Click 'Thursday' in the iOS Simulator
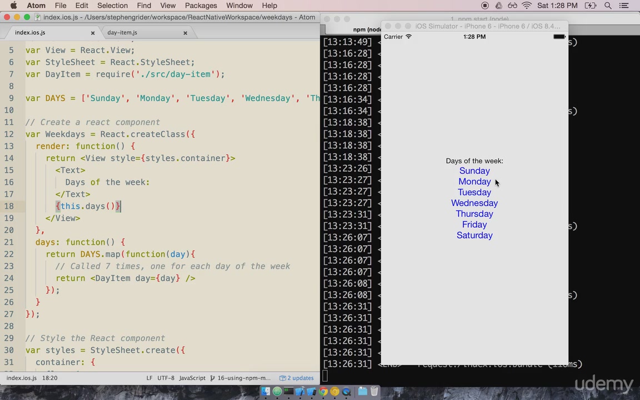Image resolution: width=640 pixels, height=400 pixels. tap(474, 214)
